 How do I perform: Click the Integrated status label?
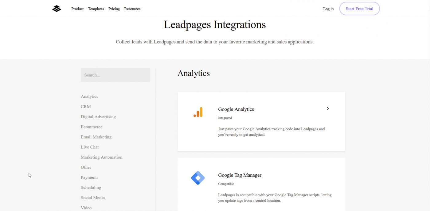[225, 118]
